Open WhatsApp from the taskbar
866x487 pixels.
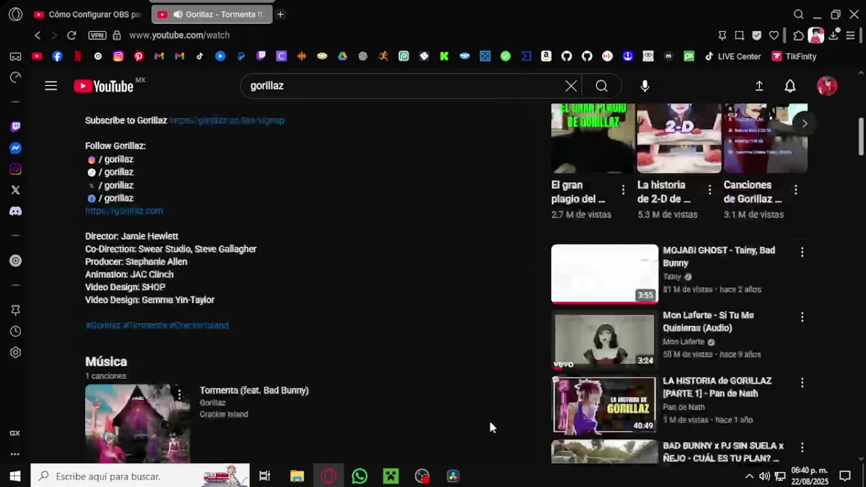point(359,476)
